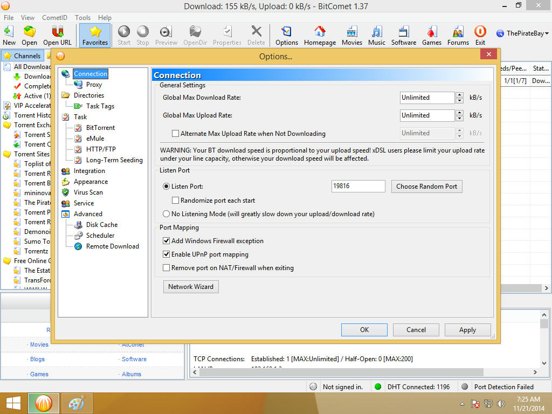Confirm options with OK button
Screen dimensions: 552x414
coord(364,330)
